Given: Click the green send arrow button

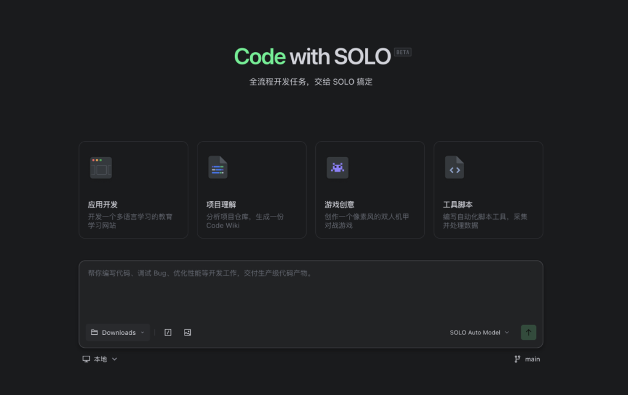Looking at the screenshot, I should click(528, 332).
